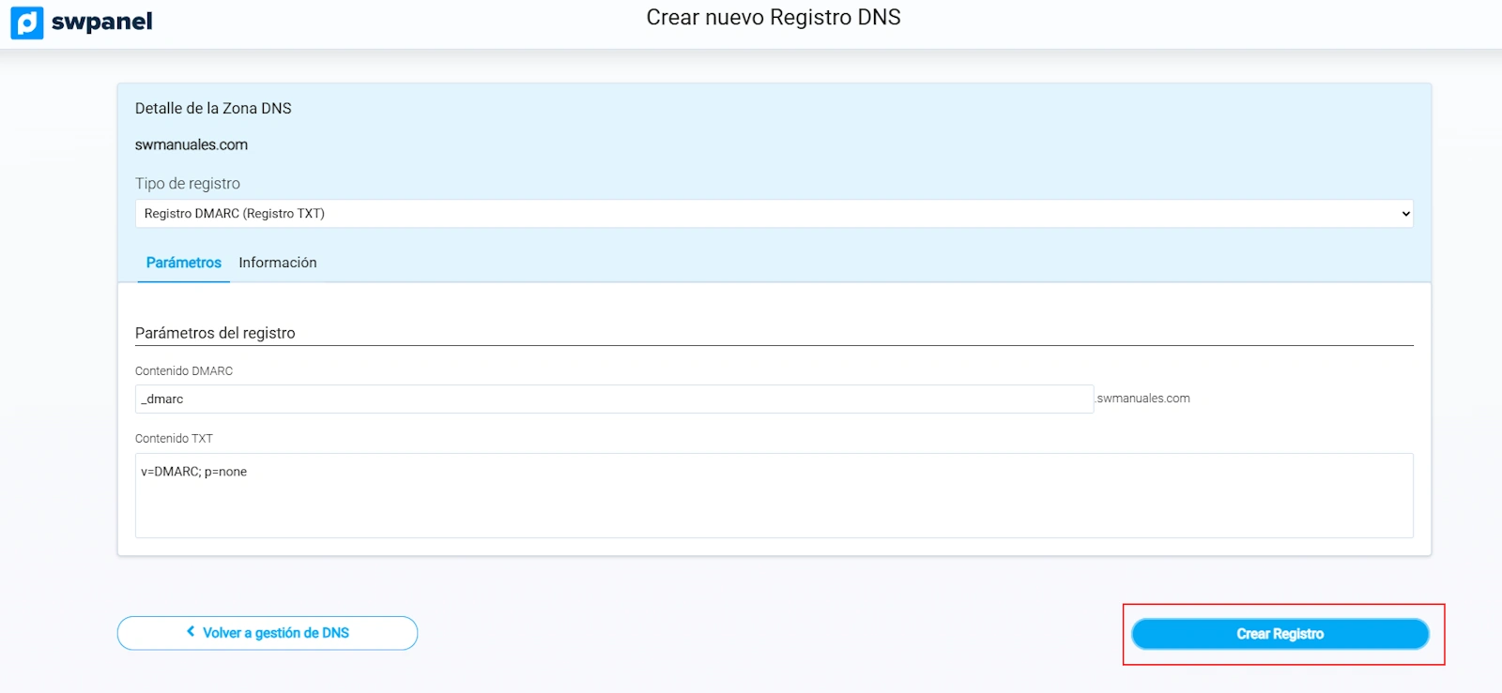This screenshot has width=1502, height=693.
Task: Click the Parámetros del registro heading
Action: [x=215, y=333]
